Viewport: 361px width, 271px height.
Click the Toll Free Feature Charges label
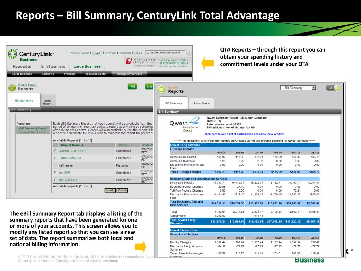pos(186,191)
